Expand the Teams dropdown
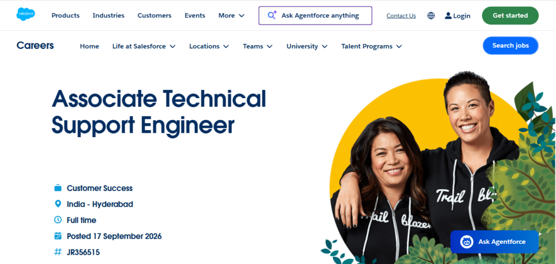The width and height of the screenshot is (556, 264). (x=269, y=47)
